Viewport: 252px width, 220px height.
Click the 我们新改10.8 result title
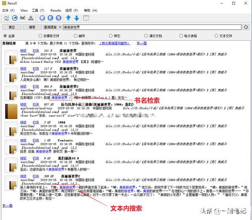click(68, 158)
